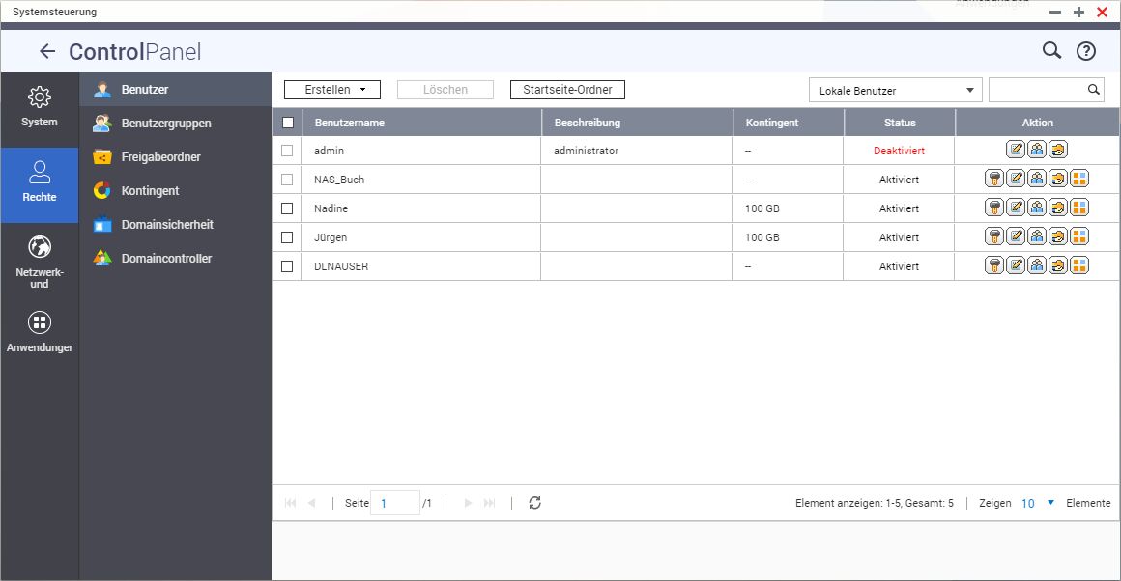Tick the checkbox for user Nadine
The height and width of the screenshot is (581, 1121).
tap(287, 208)
